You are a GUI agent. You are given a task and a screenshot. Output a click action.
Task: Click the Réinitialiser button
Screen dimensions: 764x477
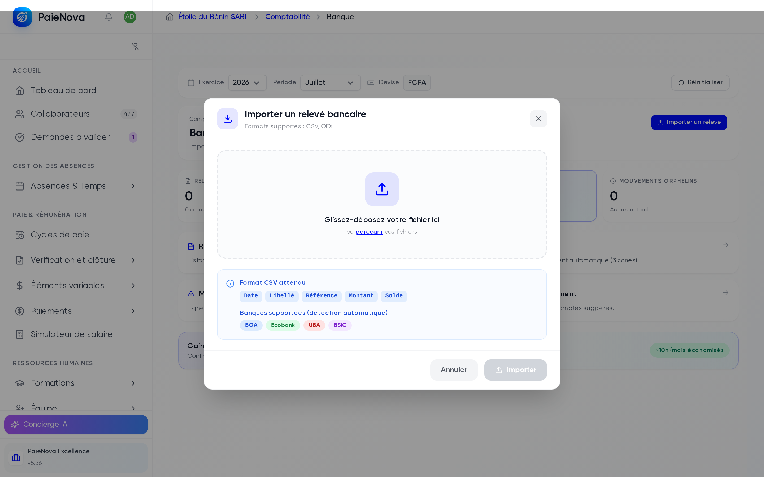[700, 83]
